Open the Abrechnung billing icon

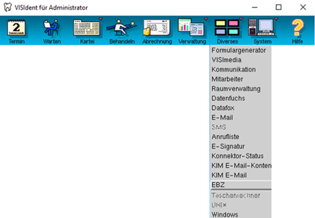point(156,27)
